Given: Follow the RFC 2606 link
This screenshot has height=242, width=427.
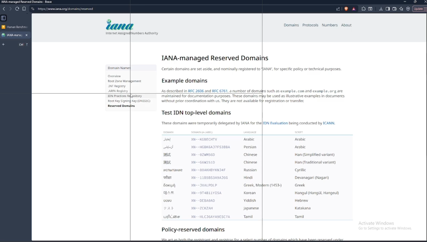Looking at the screenshot, I should pyautogui.click(x=196, y=91).
